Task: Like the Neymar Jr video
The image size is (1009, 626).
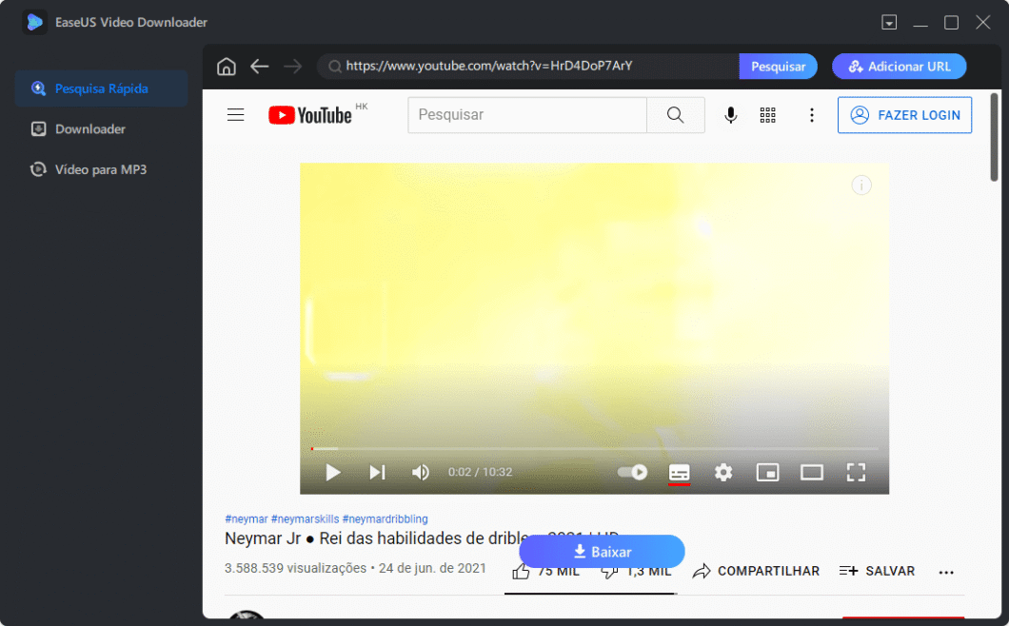Action: (x=521, y=571)
